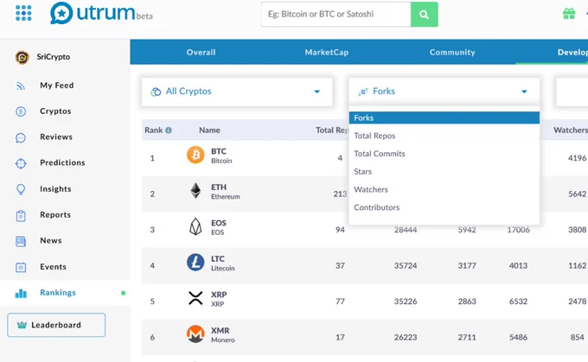This screenshot has width=588, height=362.
Task: Click the News newspaper icon
Action: pyautogui.click(x=21, y=241)
